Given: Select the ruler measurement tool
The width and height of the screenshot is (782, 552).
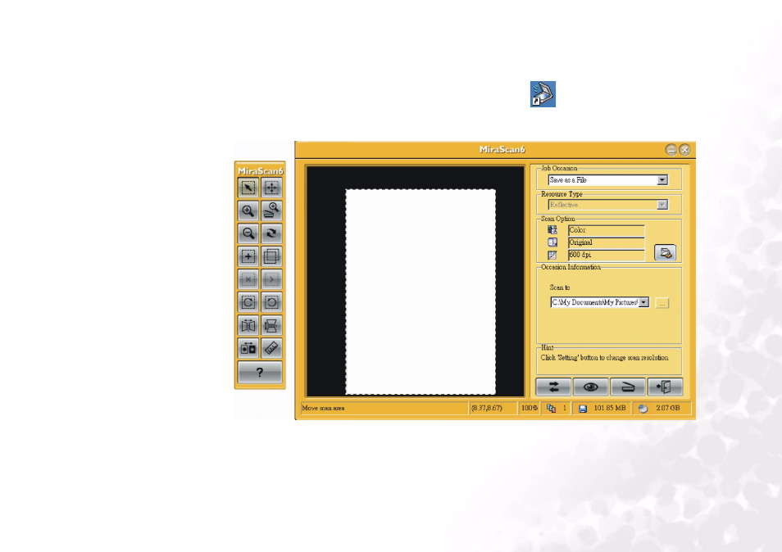Looking at the screenshot, I should pos(271,348).
